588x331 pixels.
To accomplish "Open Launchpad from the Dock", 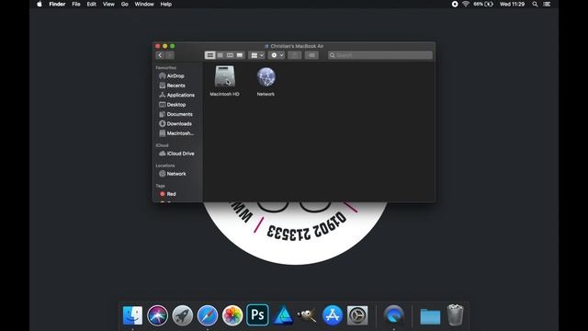I will (x=183, y=314).
